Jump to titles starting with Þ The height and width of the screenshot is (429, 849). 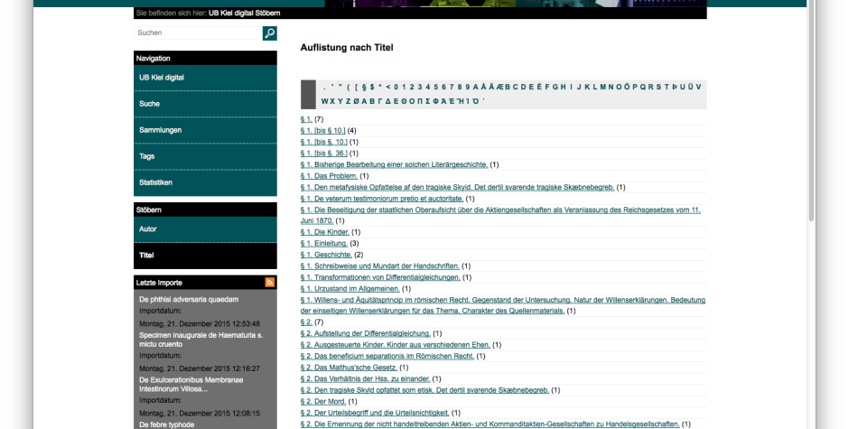coord(674,87)
